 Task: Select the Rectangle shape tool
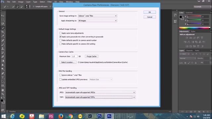point(3,86)
